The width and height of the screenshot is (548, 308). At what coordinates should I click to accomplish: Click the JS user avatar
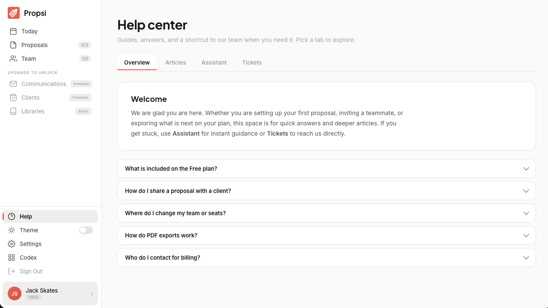15,293
